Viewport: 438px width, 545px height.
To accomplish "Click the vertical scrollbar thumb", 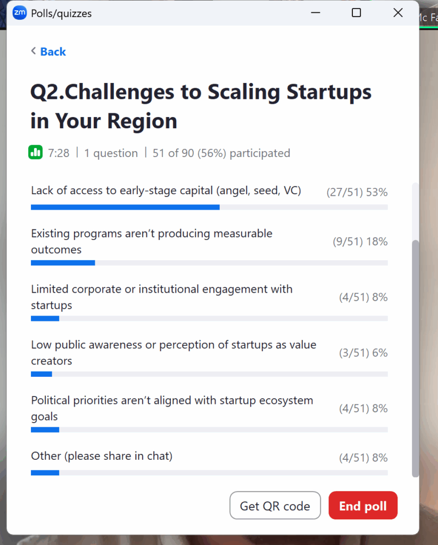I will (x=416, y=357).
